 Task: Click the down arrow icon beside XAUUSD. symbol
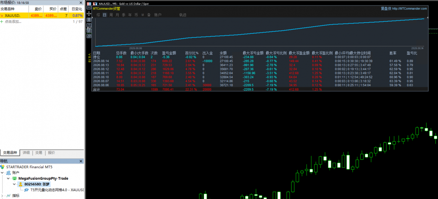tap(2, 16)
